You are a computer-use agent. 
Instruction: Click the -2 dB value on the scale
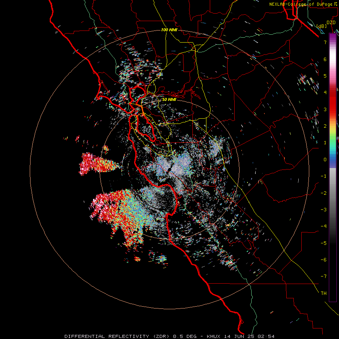324,193
